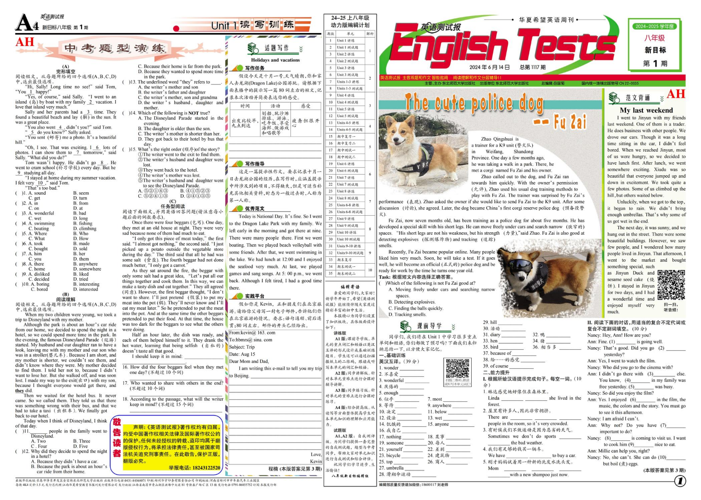Viewport: 701px width, 500px height.
Task: Click the green chevrons after 话题写作
Action: pyautogui.click(x=302, y=49)
